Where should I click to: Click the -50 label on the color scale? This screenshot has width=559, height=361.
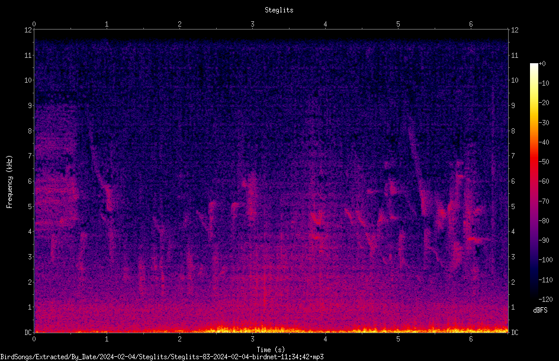(x=544, y=161)
